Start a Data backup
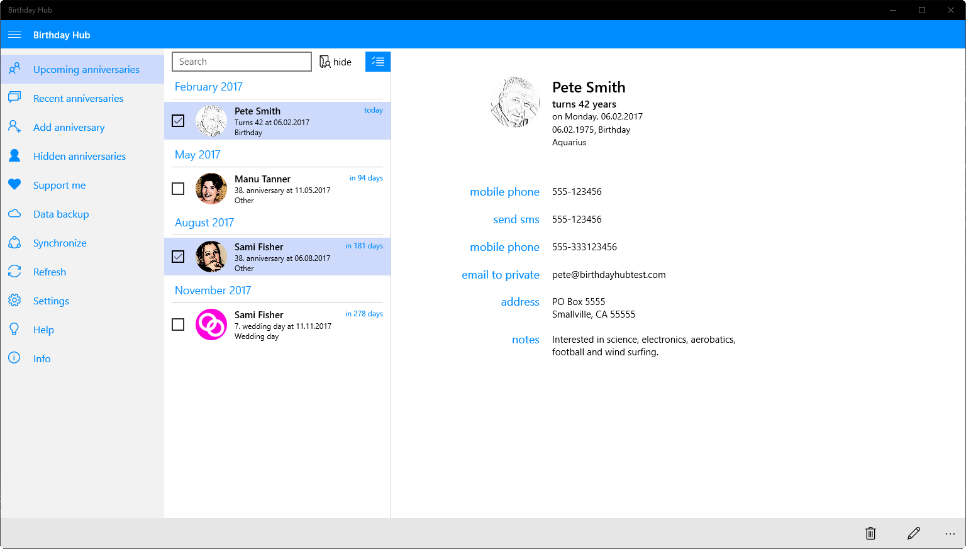The image size is (966, 549). (61, 214)
